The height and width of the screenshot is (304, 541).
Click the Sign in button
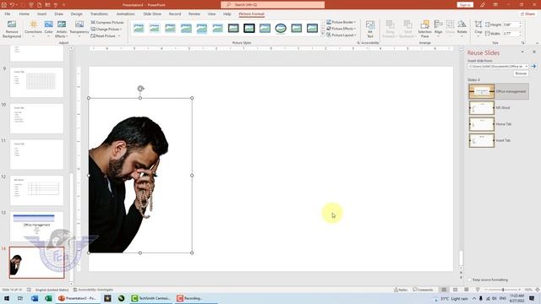pos(465,5)
